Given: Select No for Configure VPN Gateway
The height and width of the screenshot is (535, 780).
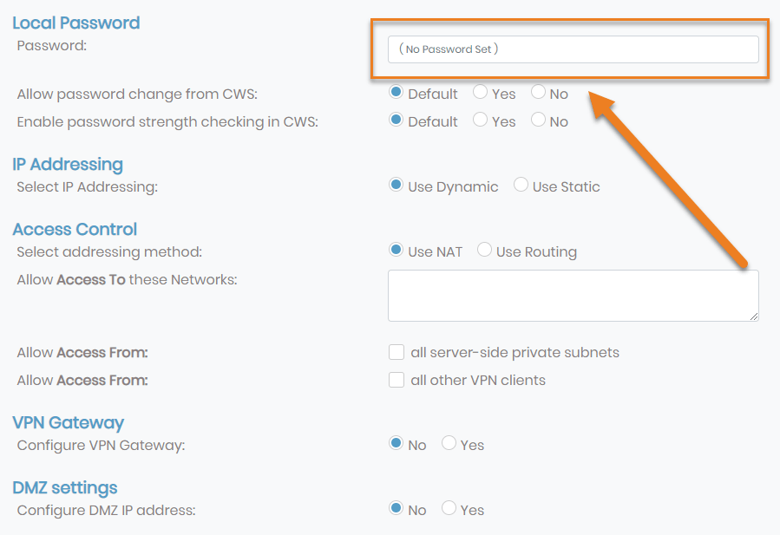Looking at the screenshot, I should click(x=397, y=443).
